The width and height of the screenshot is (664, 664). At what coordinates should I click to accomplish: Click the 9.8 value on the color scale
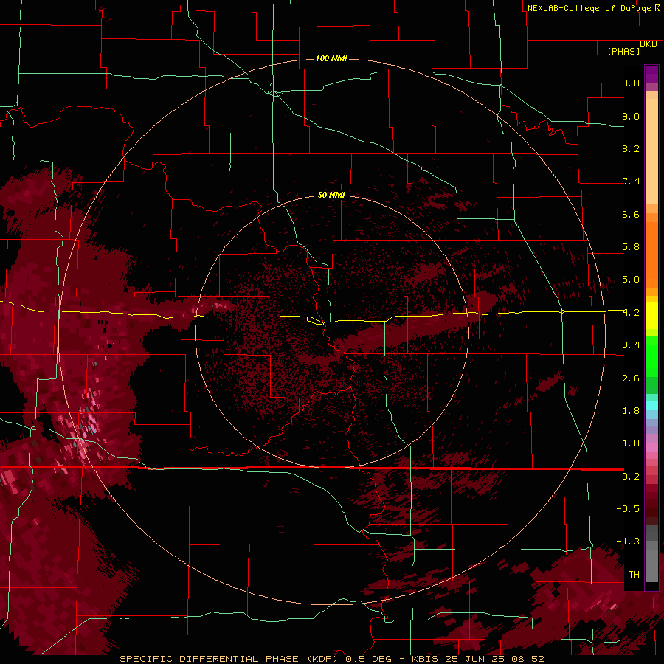click(x=631, y=83)
